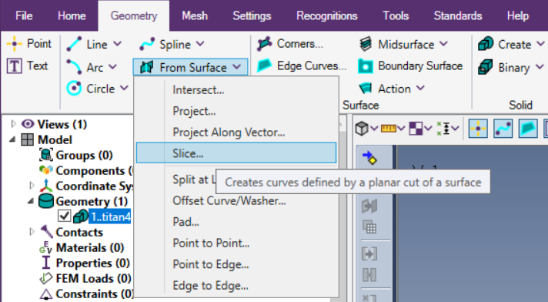Click the grid overlay icon in the vertical toolbar
The width and height of the screenshot is (548, 302).
(369, 226)
